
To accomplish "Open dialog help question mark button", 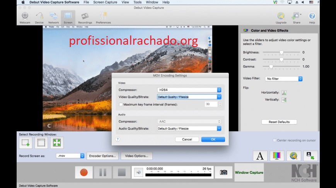I will pos(118,139).
